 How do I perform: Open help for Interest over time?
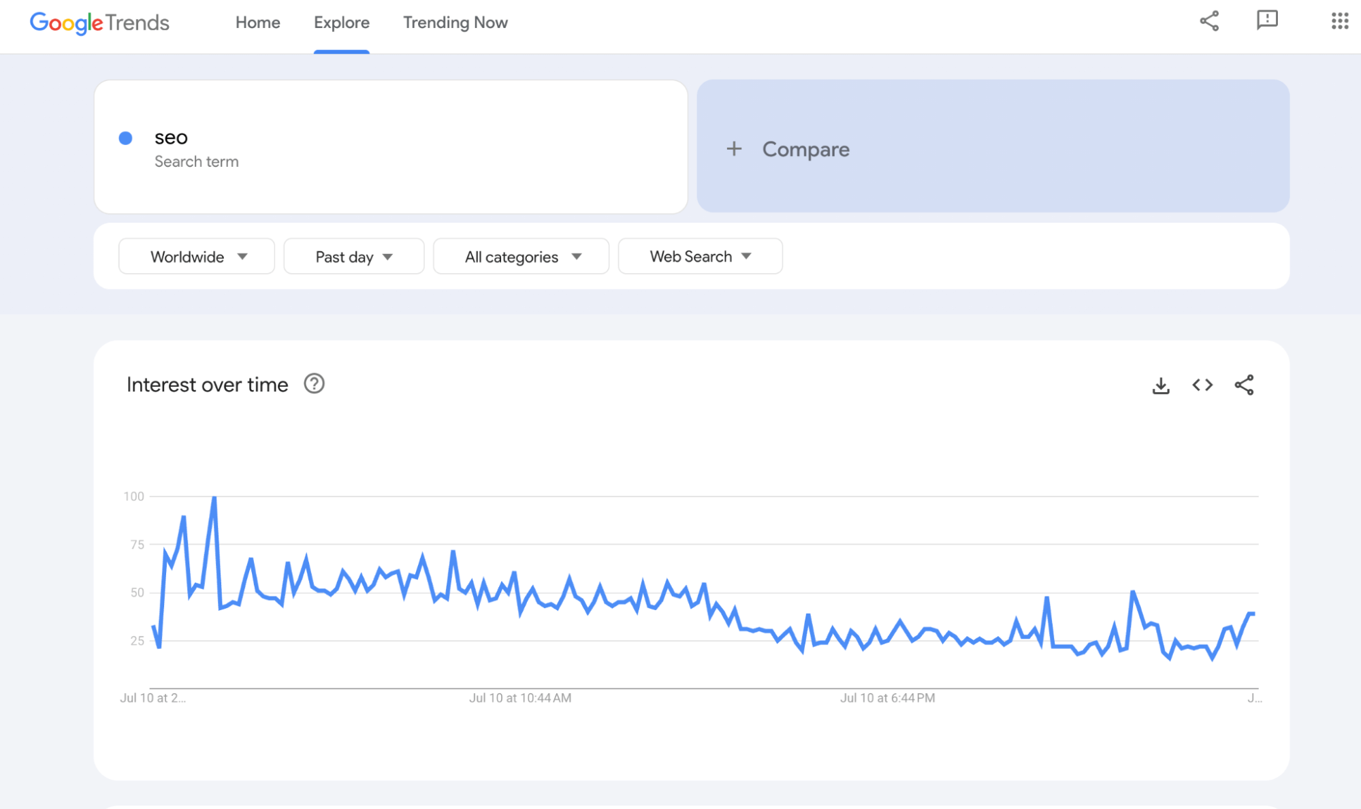314,384
